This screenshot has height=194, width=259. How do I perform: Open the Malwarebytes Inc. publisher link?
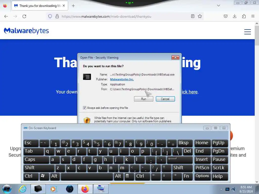122,79
